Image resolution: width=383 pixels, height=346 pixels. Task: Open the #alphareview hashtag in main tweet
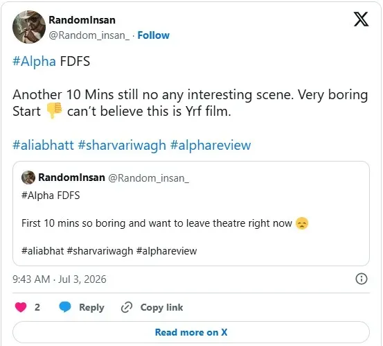coord(211,145)
